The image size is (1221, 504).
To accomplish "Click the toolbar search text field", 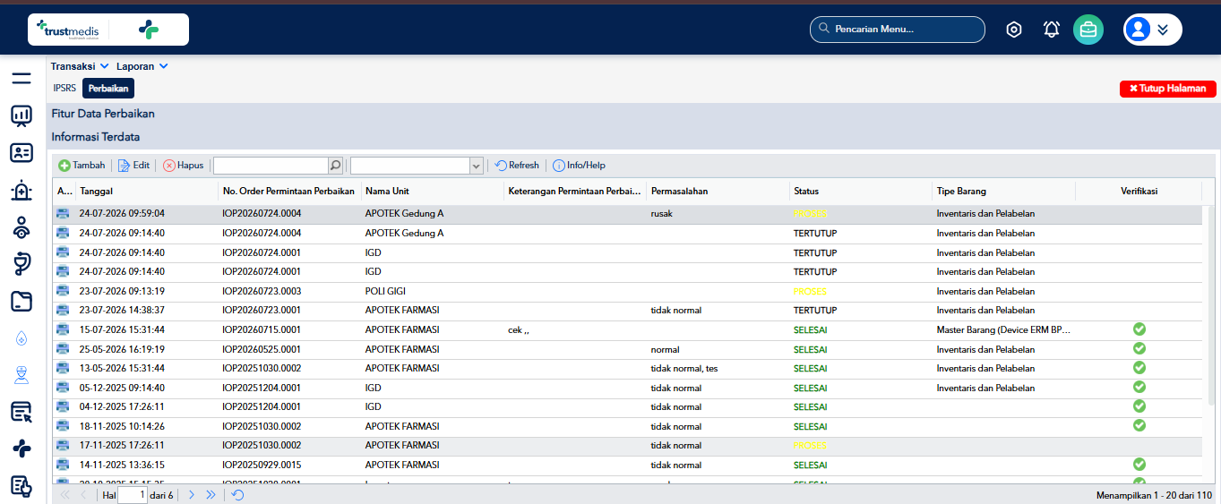I will [271, 166].
